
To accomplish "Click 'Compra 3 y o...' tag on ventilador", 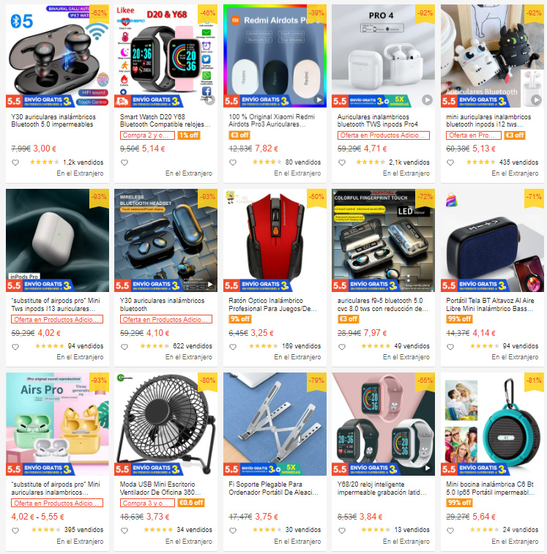I will pyautogui.click(x=147, y=503).
